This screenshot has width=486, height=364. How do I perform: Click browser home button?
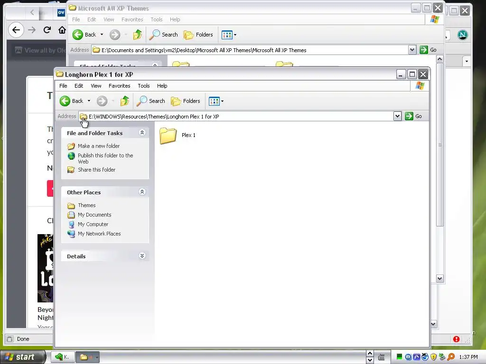tap(62, 30)
